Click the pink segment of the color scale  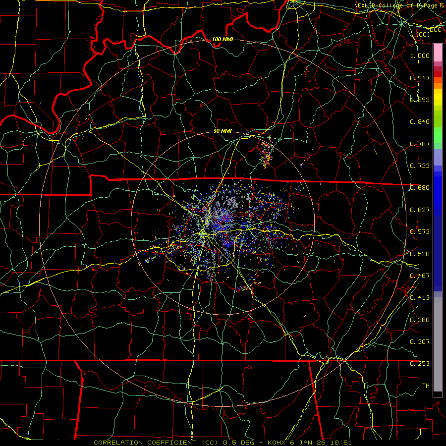[x=438, y=53]
